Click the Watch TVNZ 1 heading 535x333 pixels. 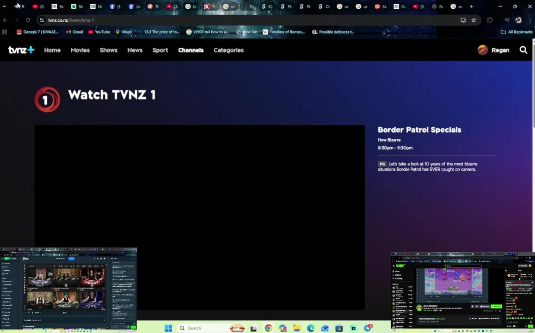pos(112,95)
